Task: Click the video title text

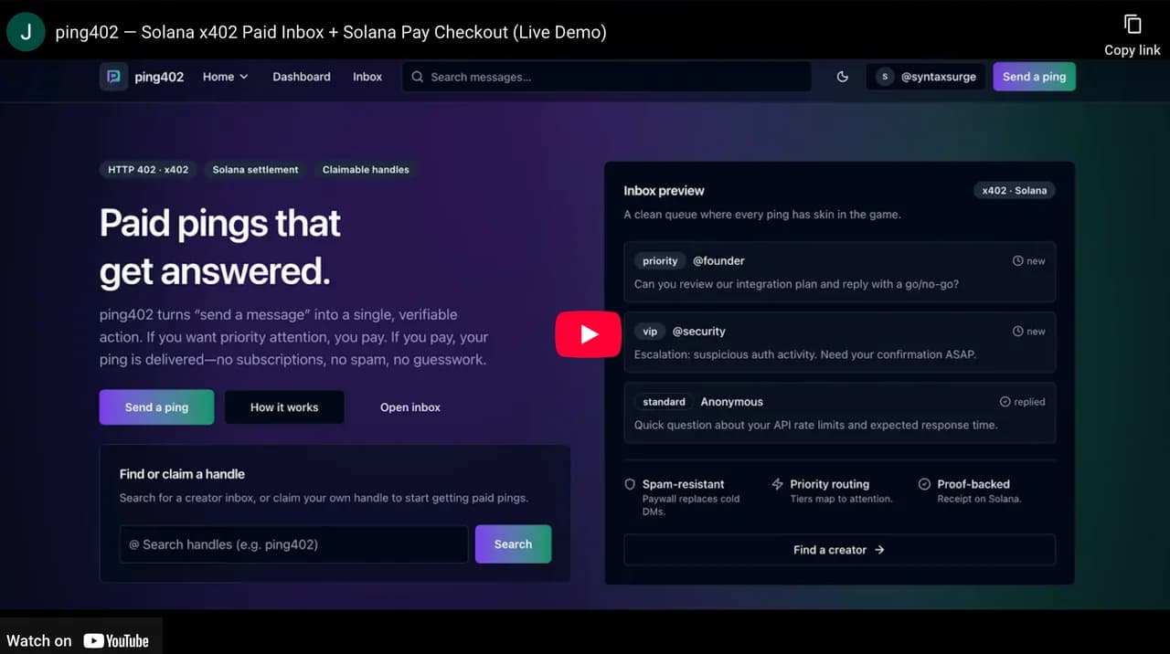Action: (331, 32)
